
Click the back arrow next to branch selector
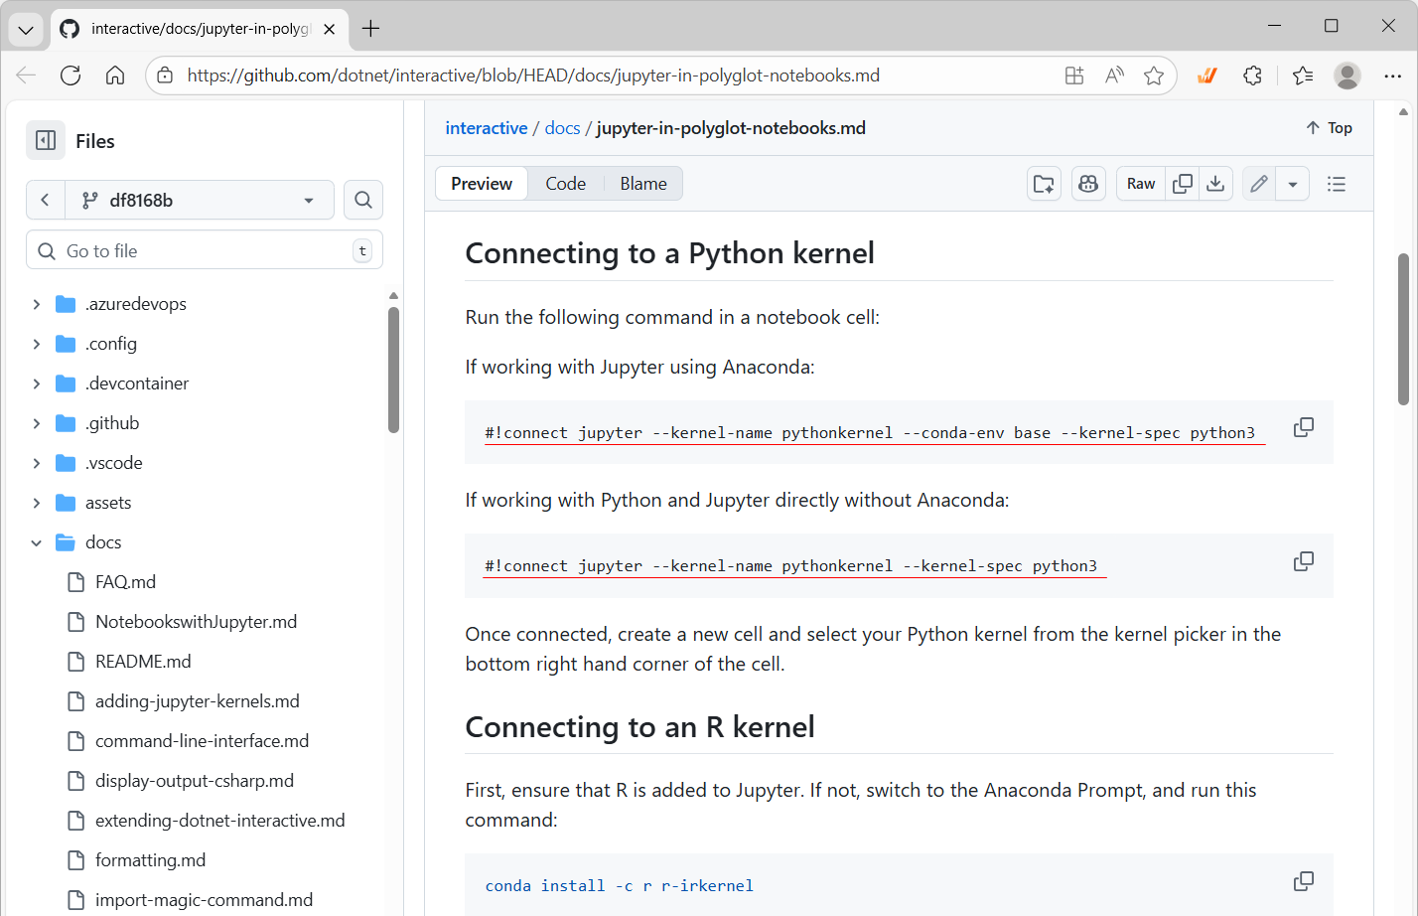point(46,200)
